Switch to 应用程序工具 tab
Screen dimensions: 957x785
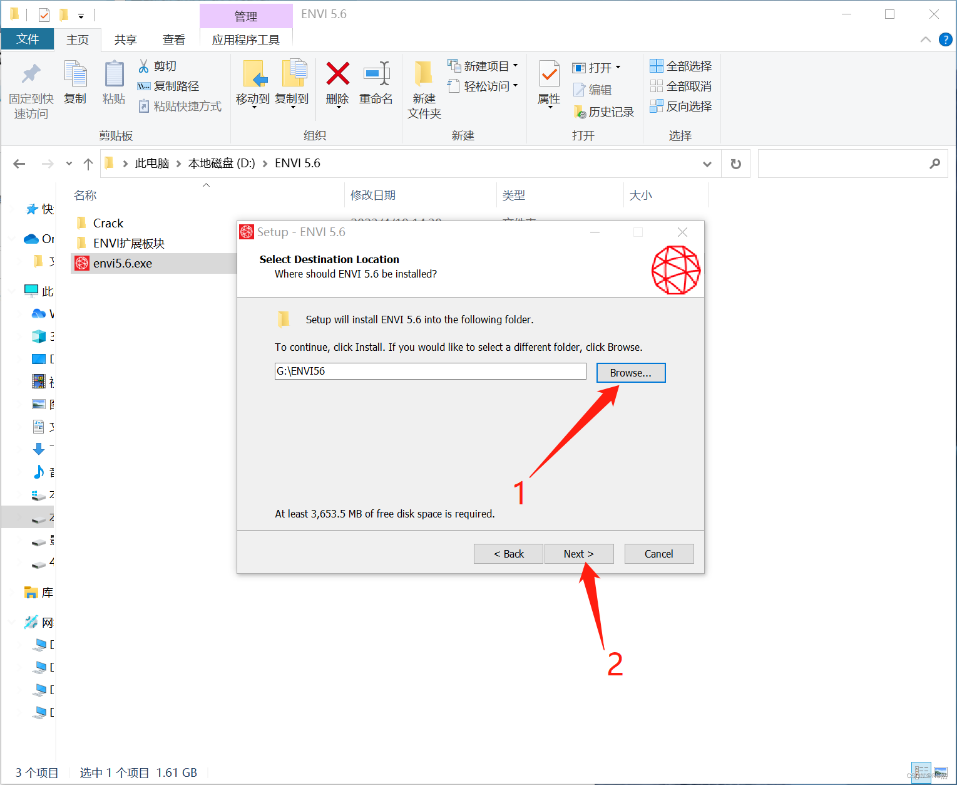246,39
